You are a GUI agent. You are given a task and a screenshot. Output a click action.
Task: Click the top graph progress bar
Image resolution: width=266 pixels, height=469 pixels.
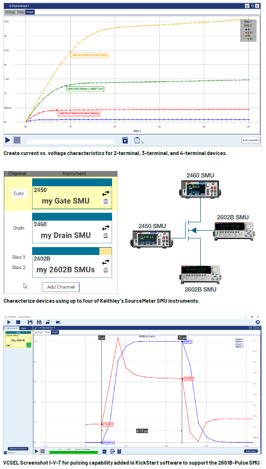(71, 141)
